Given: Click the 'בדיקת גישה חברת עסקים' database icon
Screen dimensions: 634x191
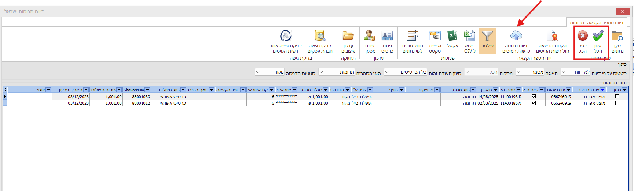Looking at the screenshot, I should 320,36.
